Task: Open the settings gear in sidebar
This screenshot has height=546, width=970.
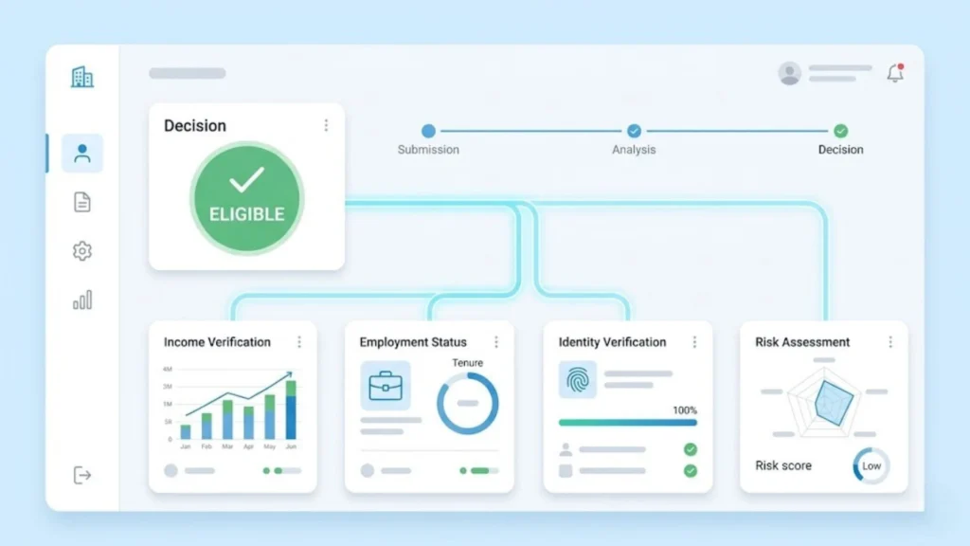Action: coord(82,251)
